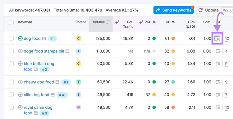Open SERP view for ollie dog food
This screenshot has height=119, width=233.
tap(218, 95)
